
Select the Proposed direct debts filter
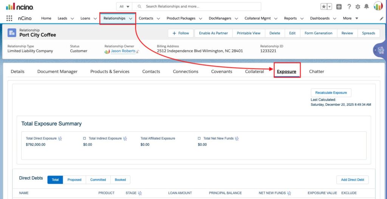point(74,180)
